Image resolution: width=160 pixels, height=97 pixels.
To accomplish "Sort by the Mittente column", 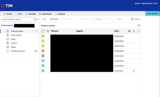I will point(55,31).
